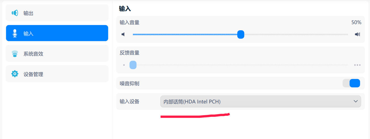Click the 50% volume percentage label

click(x=356, y=23)
